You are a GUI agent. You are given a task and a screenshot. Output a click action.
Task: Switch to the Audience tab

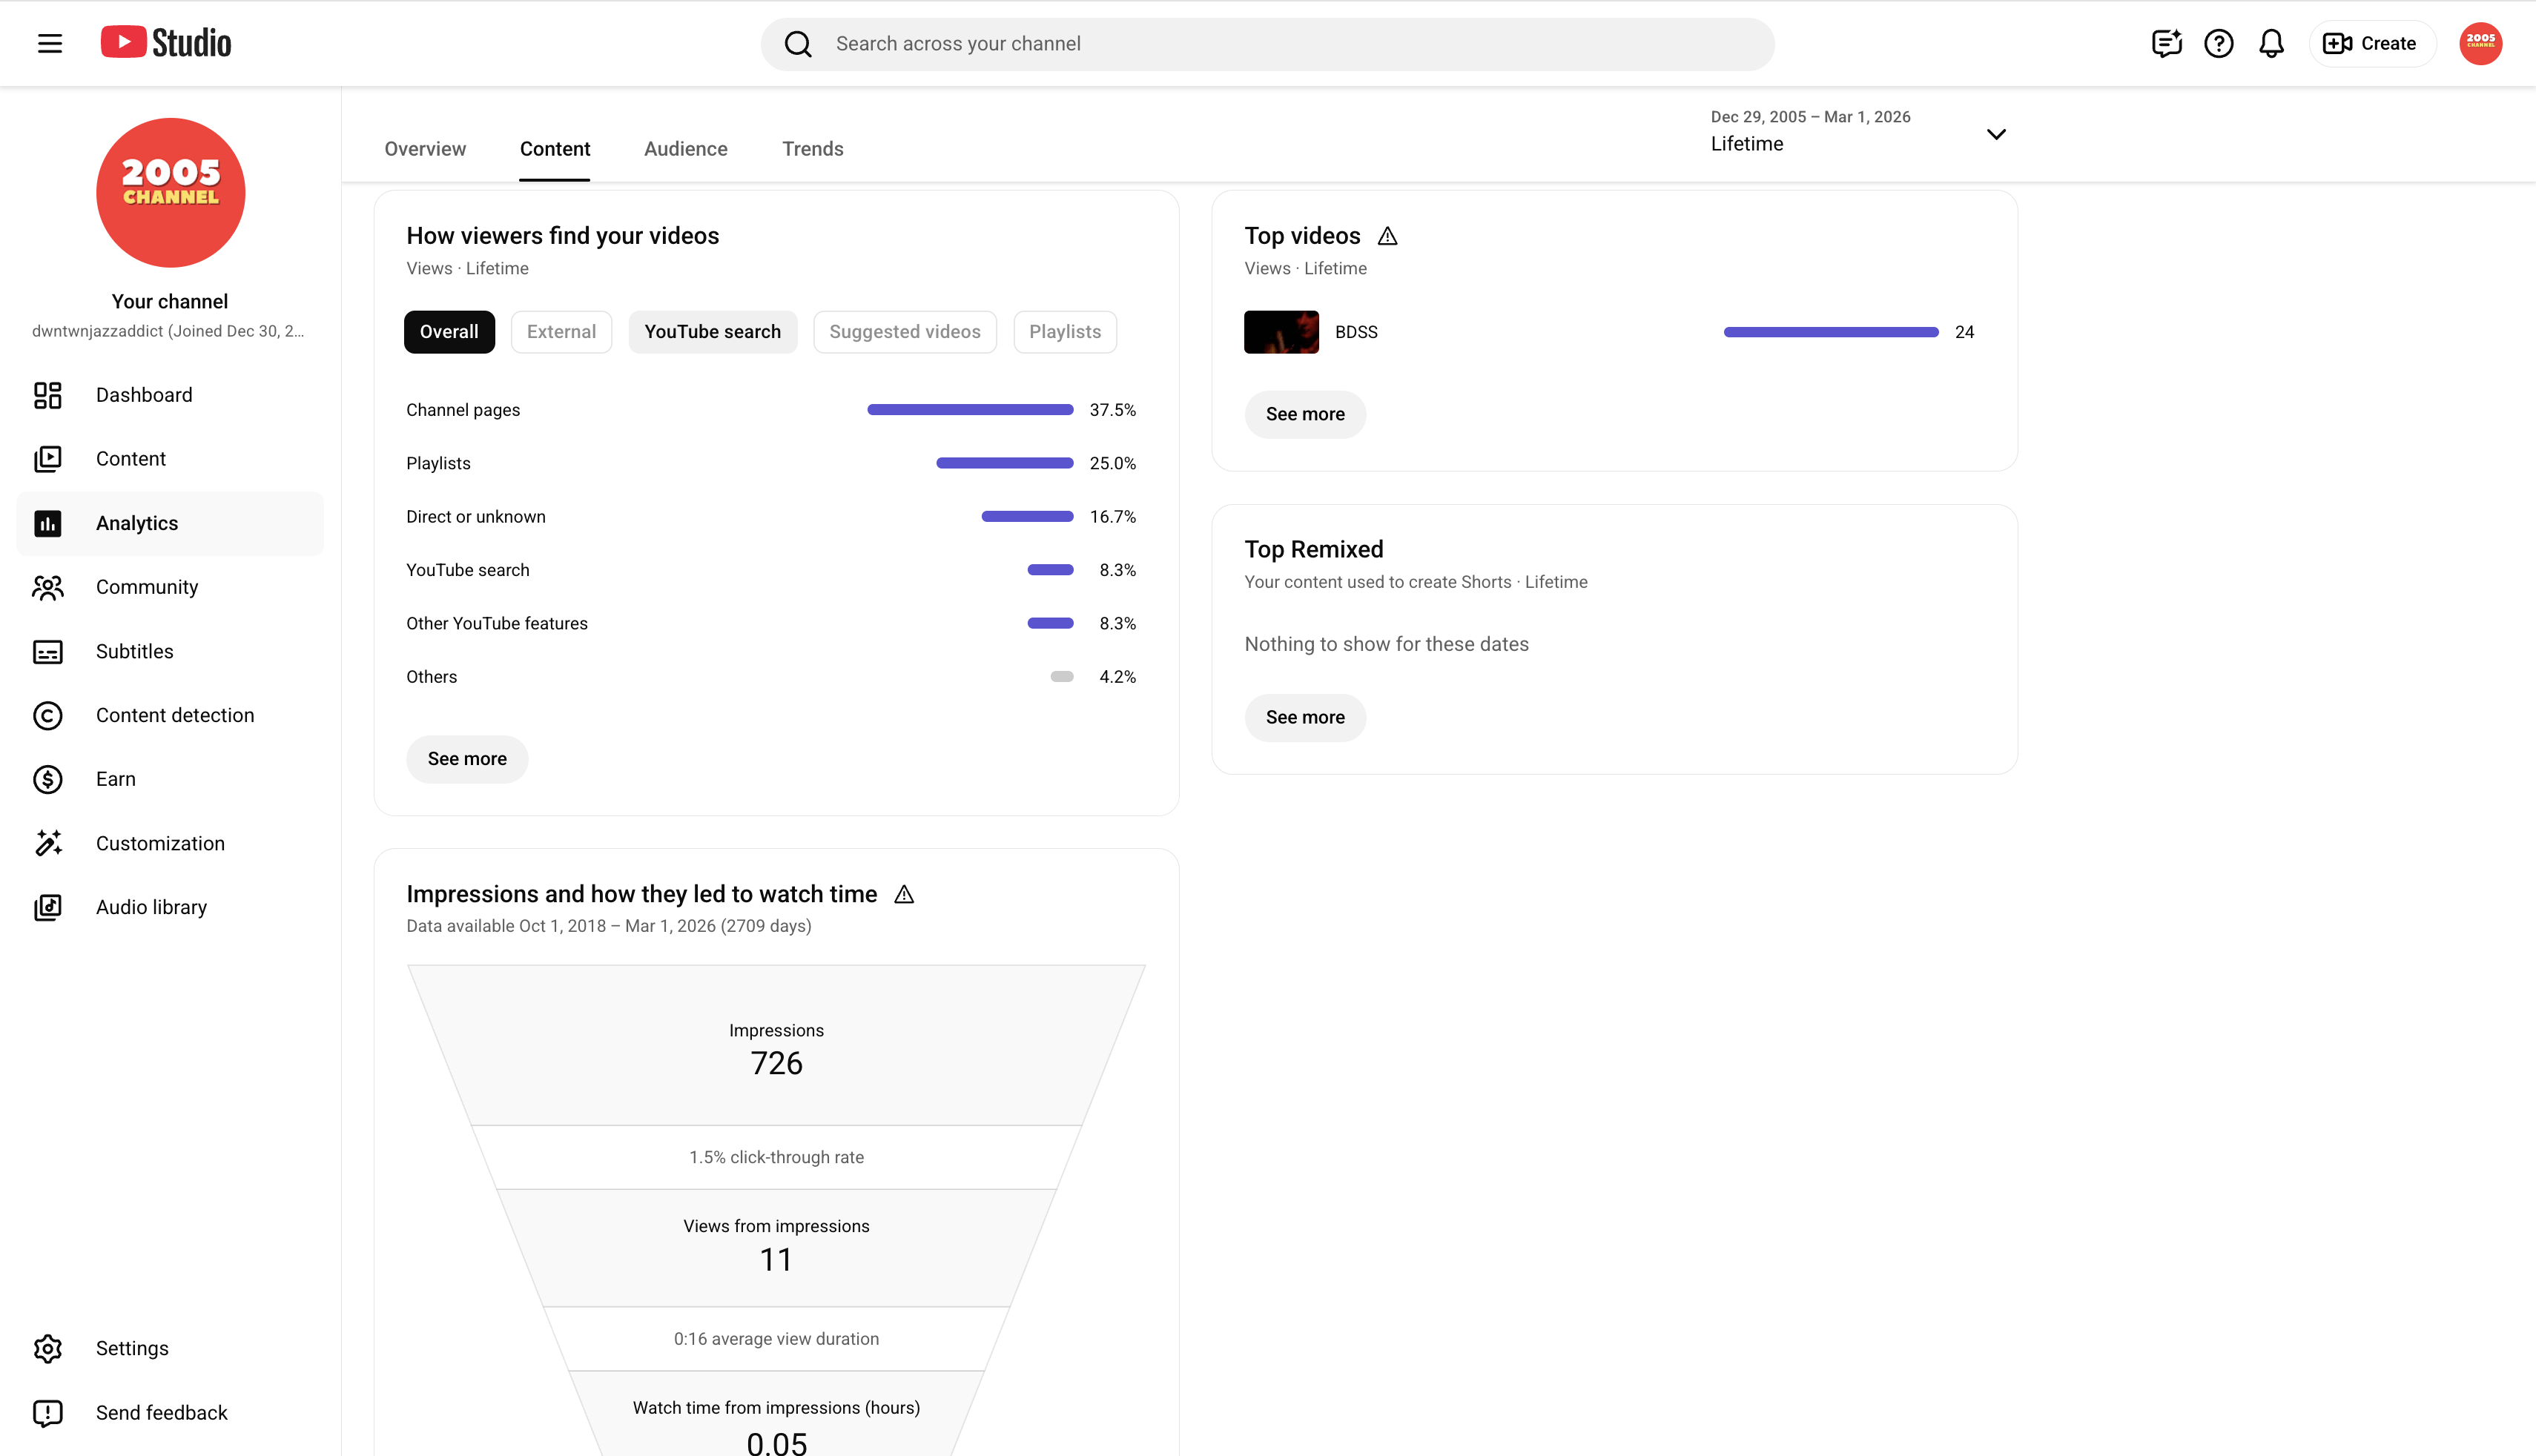685,149
